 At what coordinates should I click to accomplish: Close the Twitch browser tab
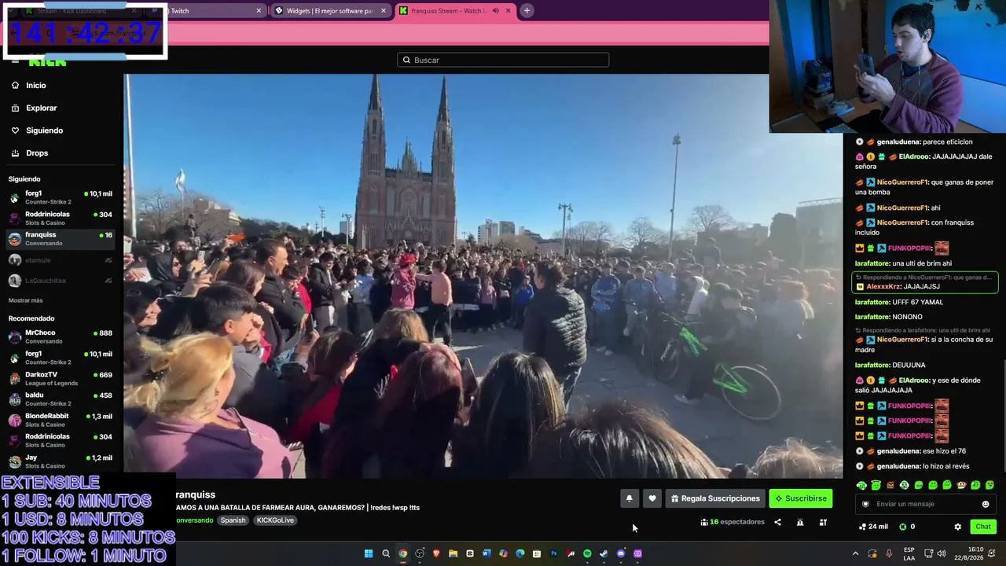pyautogui.click(x=259, y=11)
